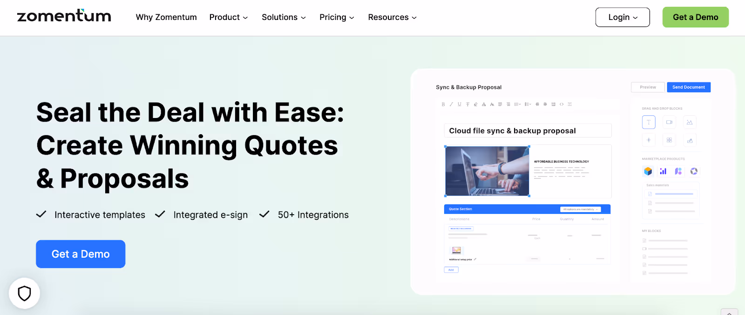Select the grid layout block icon
745x315 pixels.
point(669,140)
